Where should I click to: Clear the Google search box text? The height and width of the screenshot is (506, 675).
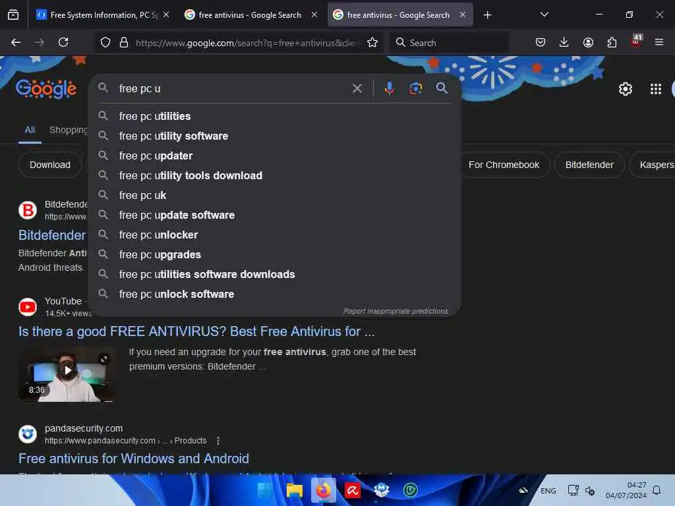pos(357,89)
